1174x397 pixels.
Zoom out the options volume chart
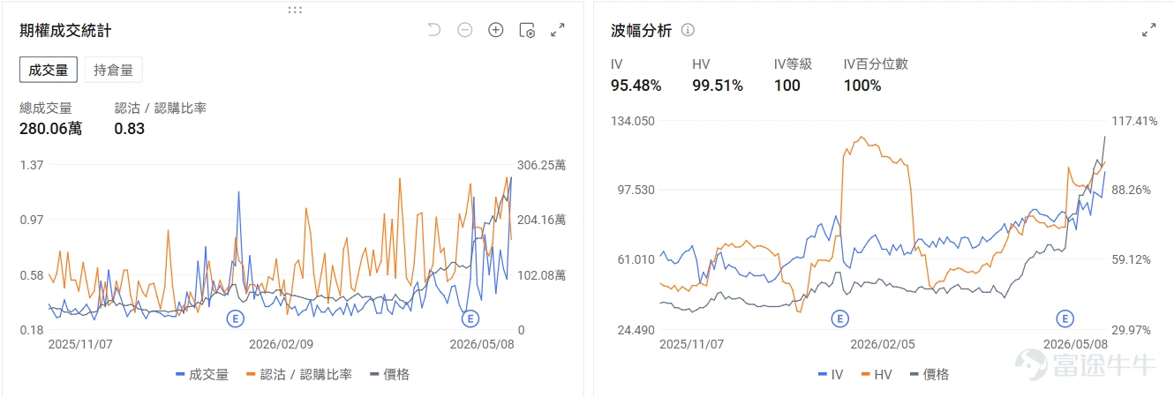click(464, 30)
